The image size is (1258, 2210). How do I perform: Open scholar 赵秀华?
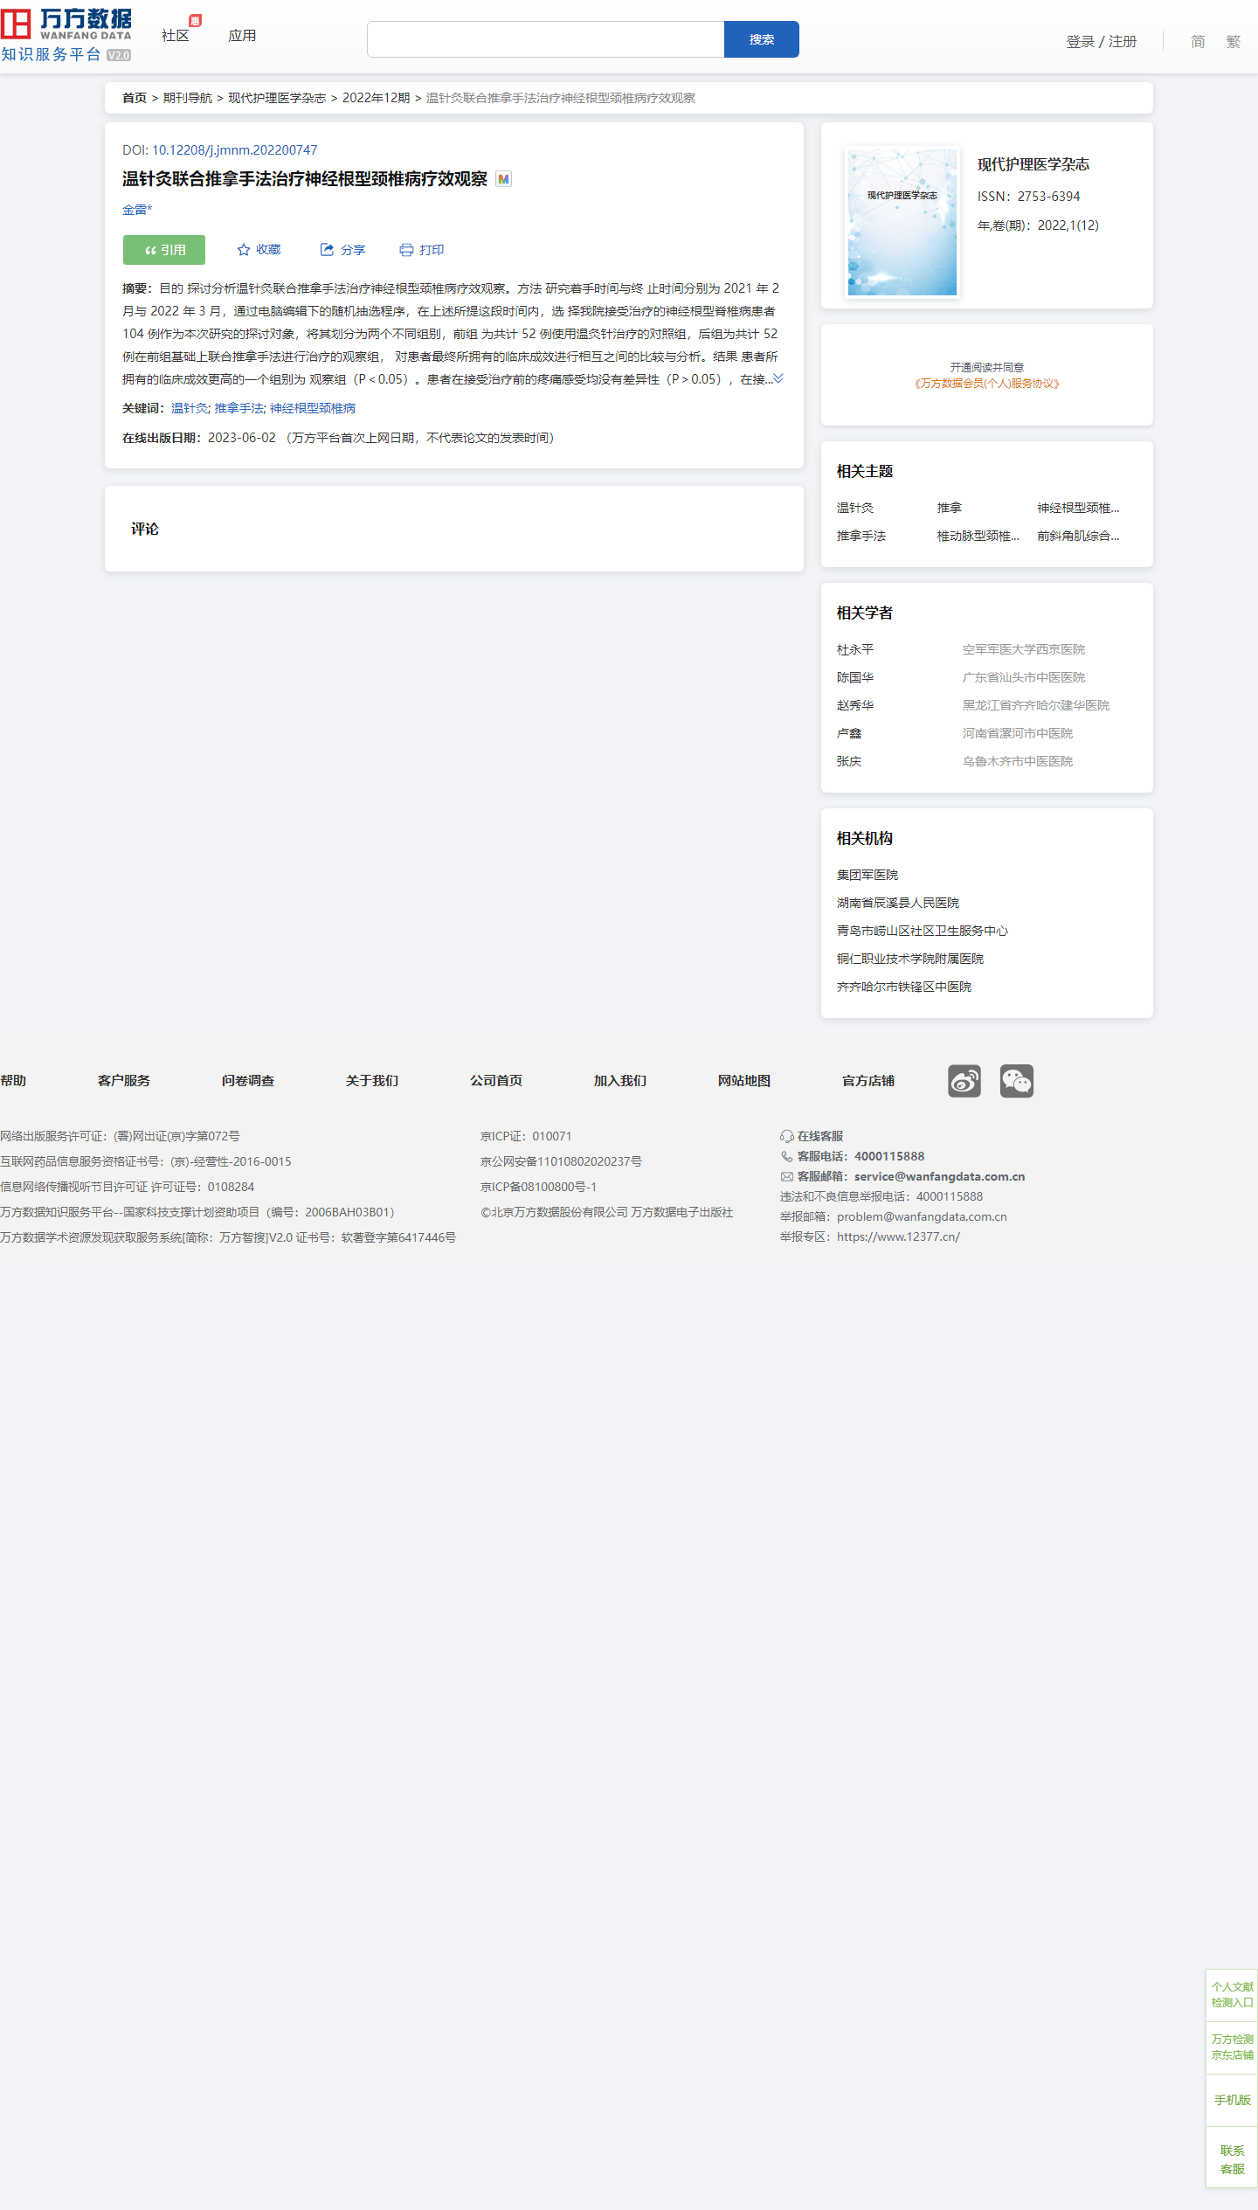click(855, 705)
